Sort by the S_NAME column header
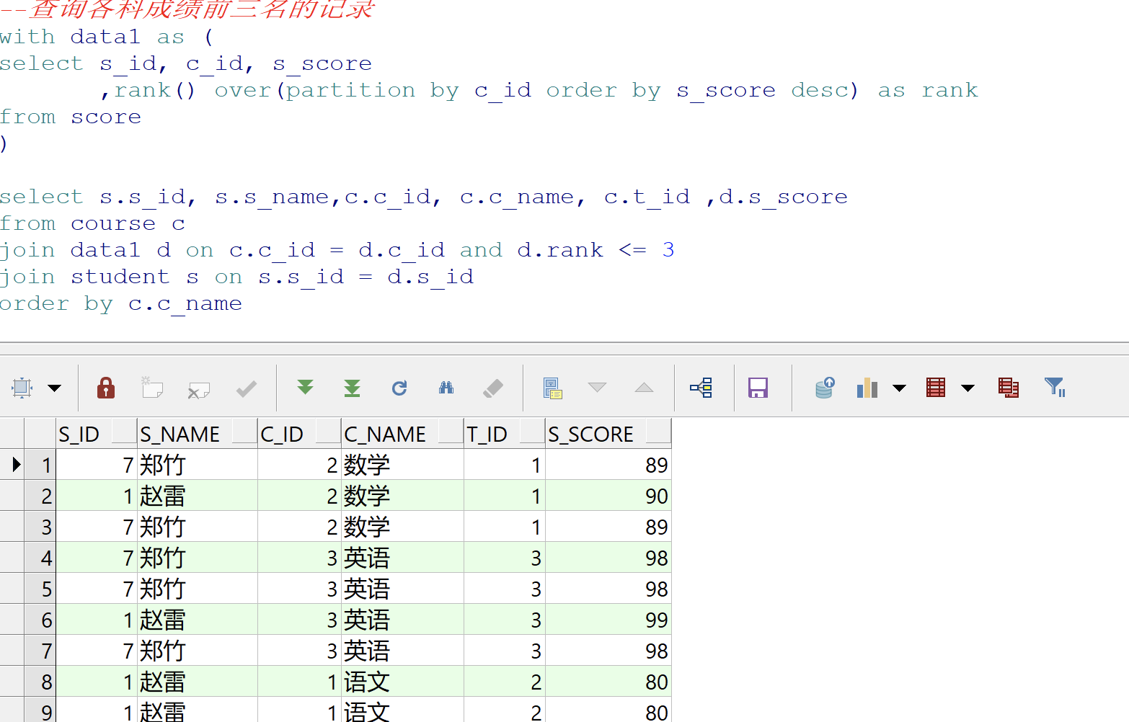Screen dimensions: 1129x722 pyautogui.click(x=197, y=434)
